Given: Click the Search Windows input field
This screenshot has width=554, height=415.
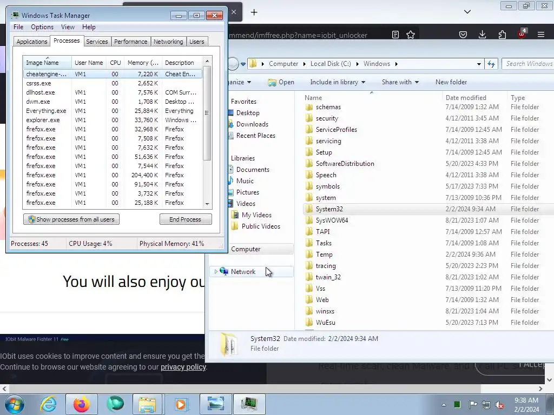Looking at the screenshot, I should 528,64.
